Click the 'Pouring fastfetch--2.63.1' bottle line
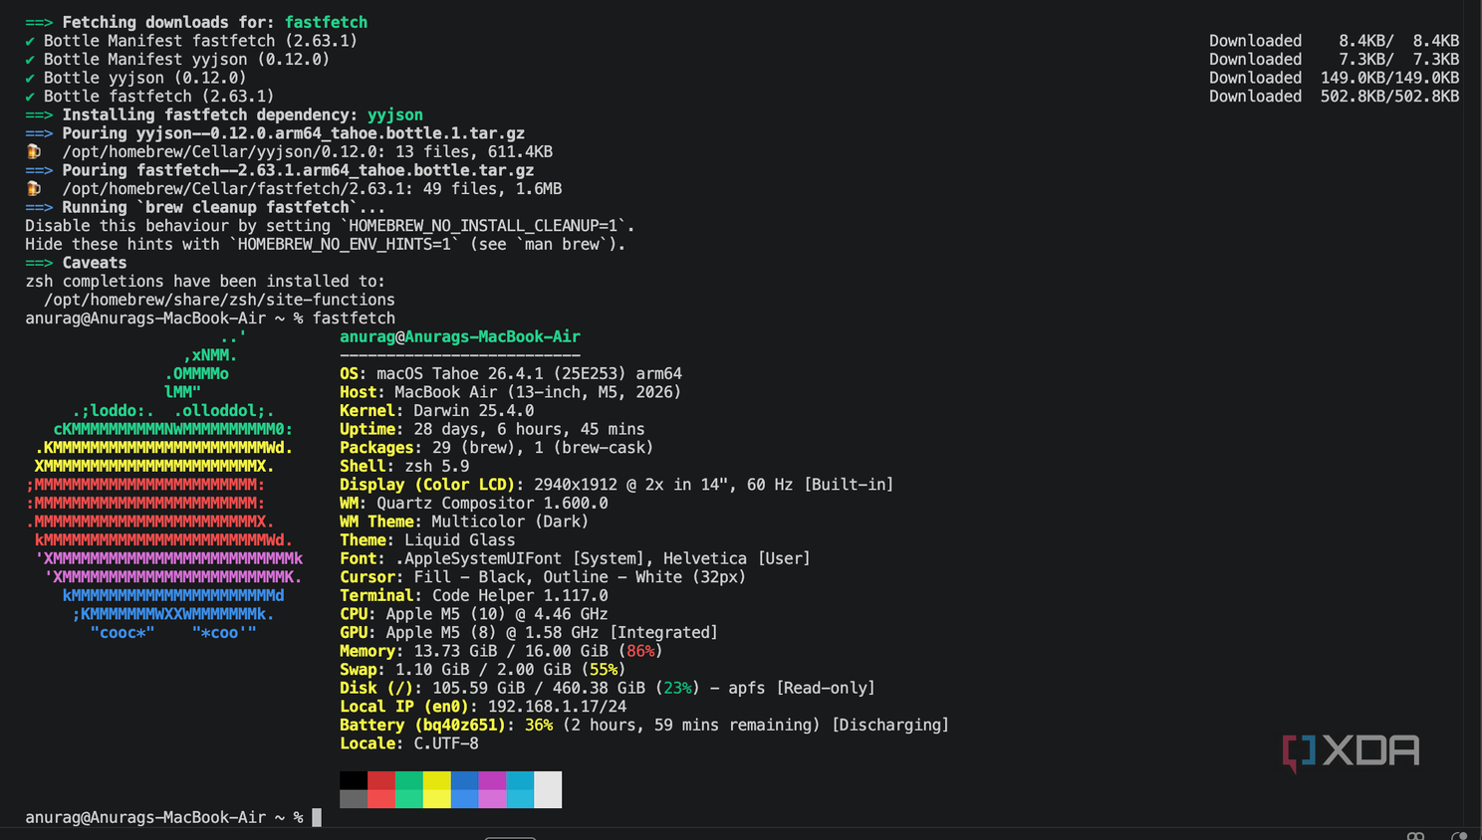 (280, 170)
